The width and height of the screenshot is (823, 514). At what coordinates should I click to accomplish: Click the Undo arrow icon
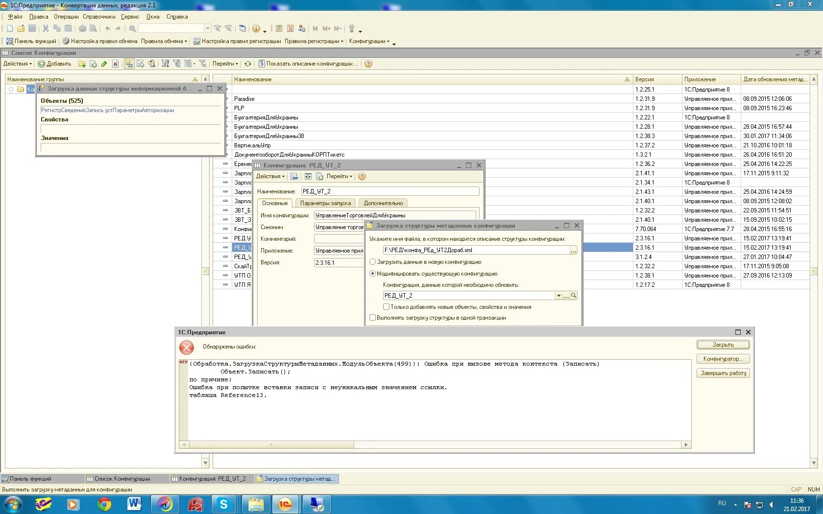pyautogui.click(x=107, y=28)
